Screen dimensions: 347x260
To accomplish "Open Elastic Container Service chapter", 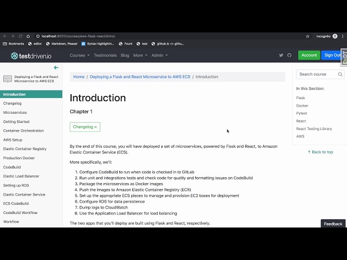I will [x=24, y=194].
